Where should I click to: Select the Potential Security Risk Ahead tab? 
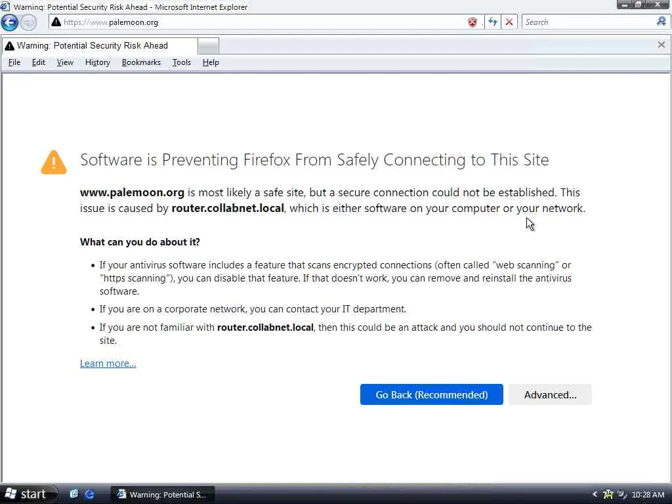[98, 46]
